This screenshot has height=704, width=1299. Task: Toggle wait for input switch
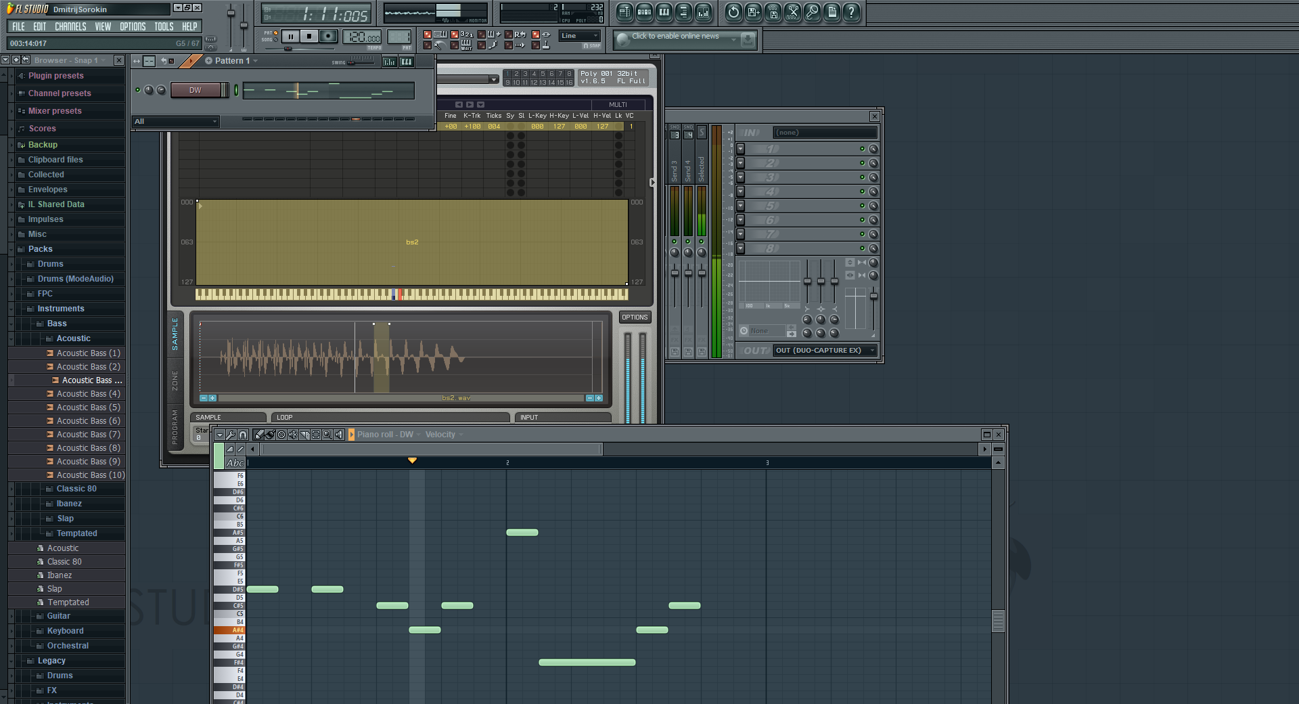click(455, 45)
